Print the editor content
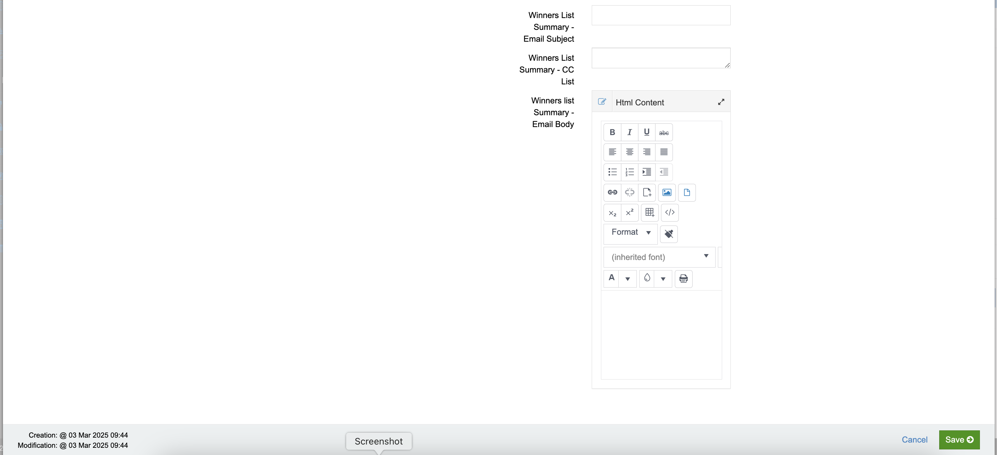The image size is (997, 455). point(683,279)
